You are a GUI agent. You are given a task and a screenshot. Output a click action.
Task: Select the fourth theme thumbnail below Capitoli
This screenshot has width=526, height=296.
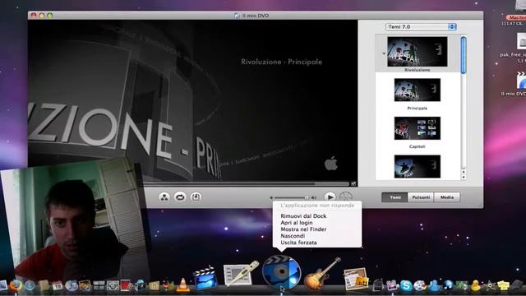click(x=417, y=166)
